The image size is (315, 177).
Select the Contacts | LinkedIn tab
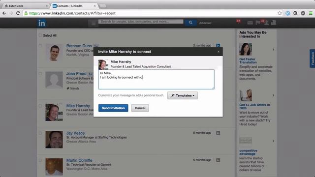tap(74, 6)
